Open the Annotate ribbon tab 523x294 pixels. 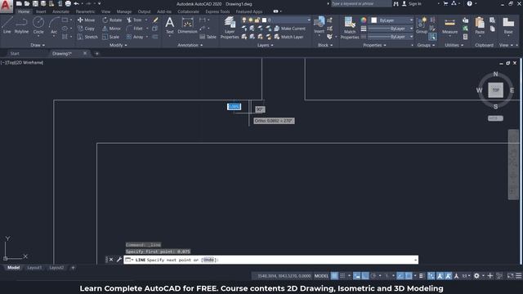(60, 11)
